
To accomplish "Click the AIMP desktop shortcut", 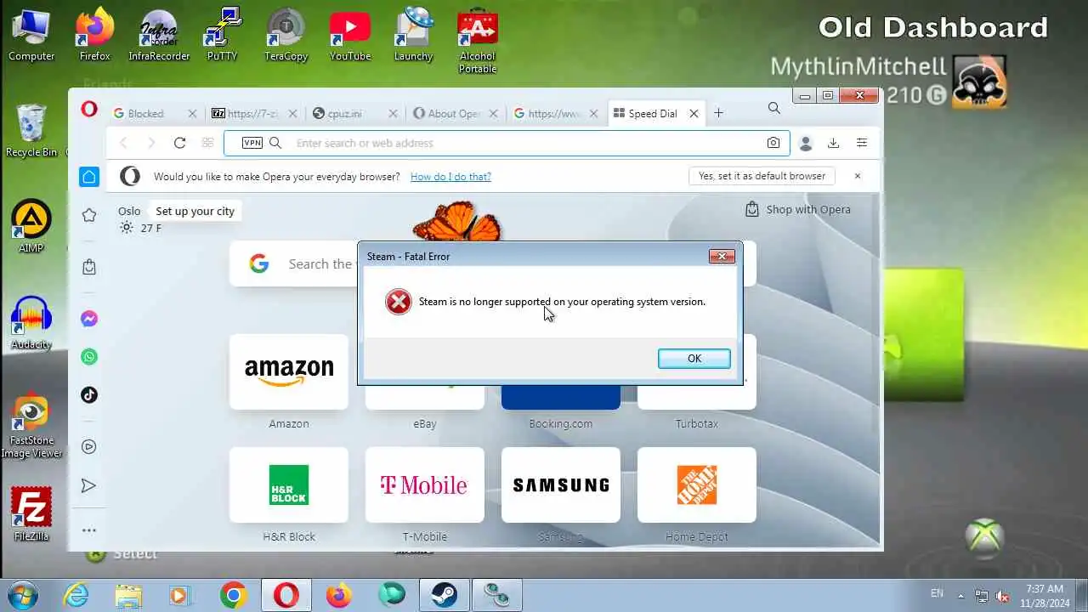I will coord(31,226).
